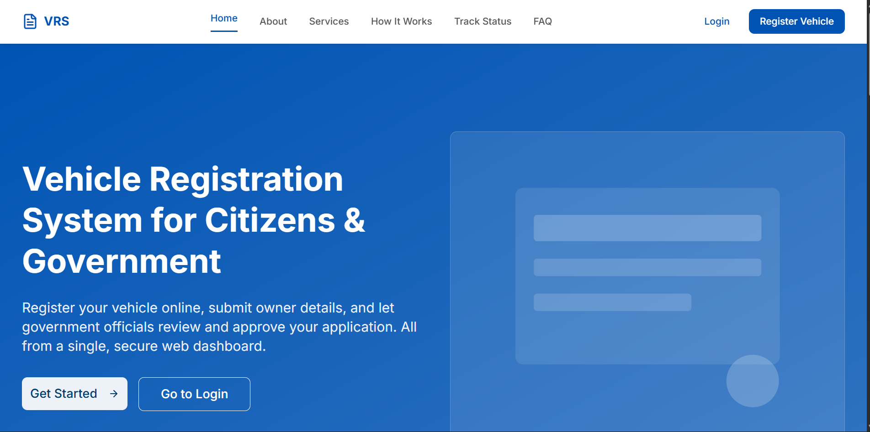
Task: Click the arrow icon in Get Started
Action: [x=114, y=394]
